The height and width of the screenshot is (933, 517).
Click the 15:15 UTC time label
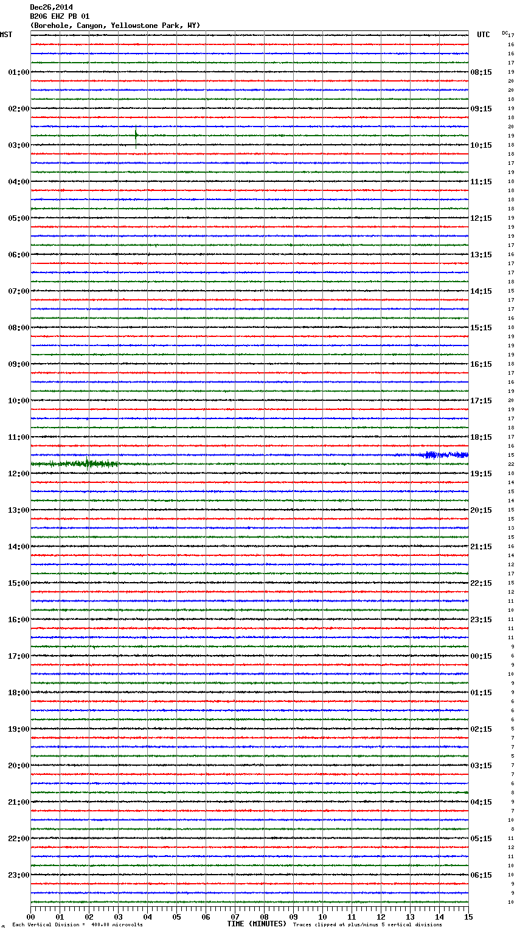[481, 328]
